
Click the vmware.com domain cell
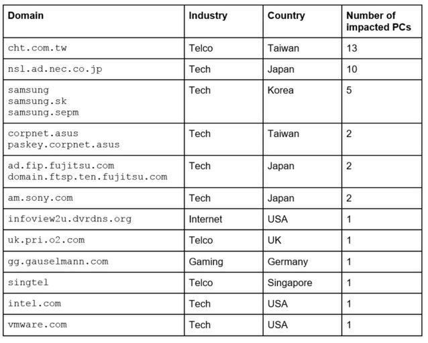(38, 325)
